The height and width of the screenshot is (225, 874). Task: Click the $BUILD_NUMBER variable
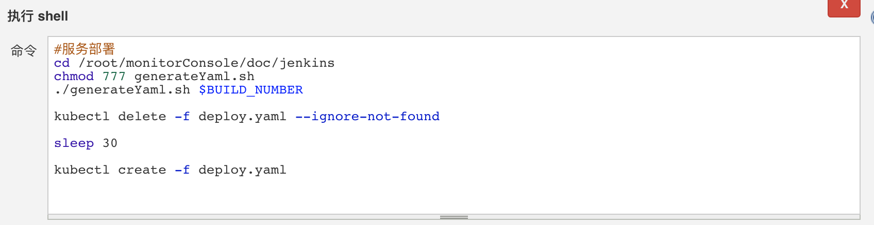pyautogui.click(x=251, y=90)
